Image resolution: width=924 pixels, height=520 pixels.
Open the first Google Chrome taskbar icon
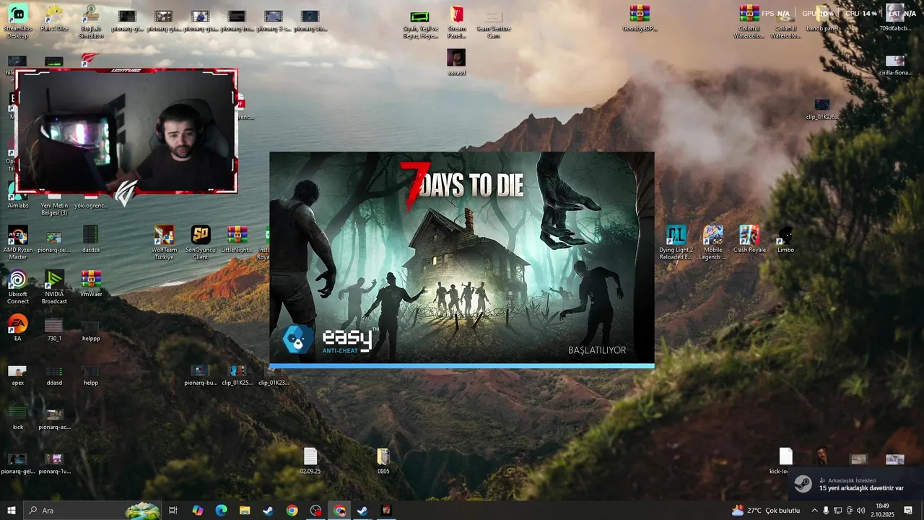[x=292, y=511]
